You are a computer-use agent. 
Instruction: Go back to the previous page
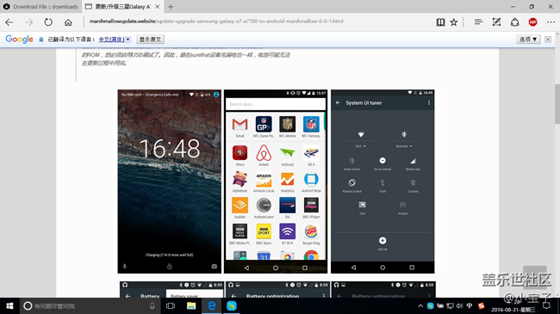coord(9,22)
